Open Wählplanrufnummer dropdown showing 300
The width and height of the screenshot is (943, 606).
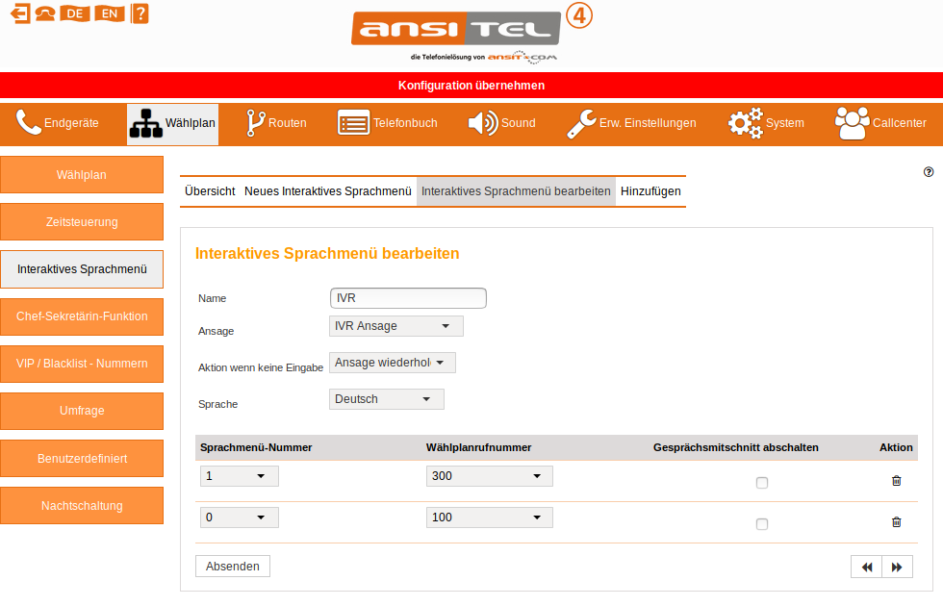[489, 476]
